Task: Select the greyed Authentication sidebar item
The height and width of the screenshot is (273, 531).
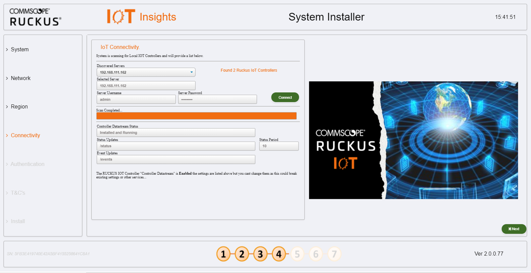Action: [x=27, y=164]
